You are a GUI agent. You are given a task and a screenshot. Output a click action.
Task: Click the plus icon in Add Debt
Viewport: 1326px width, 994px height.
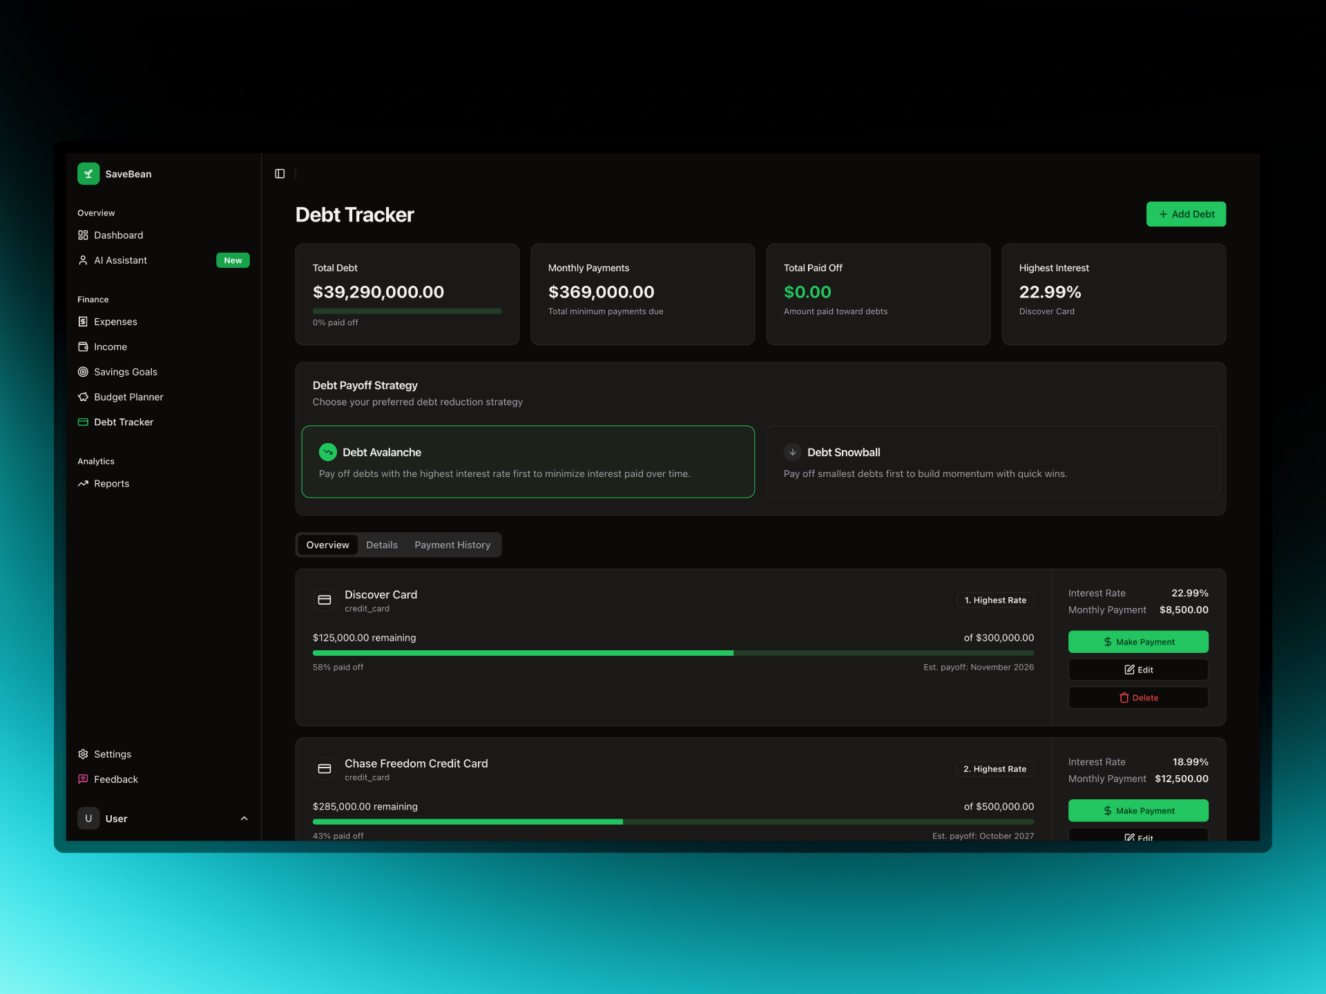click(1163, 215)
